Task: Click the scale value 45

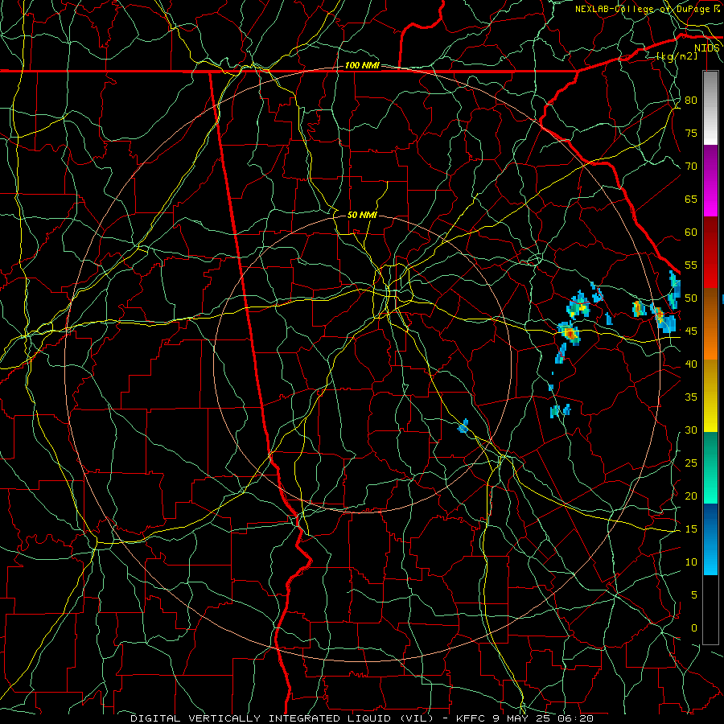Action: (x=691, y=331)
